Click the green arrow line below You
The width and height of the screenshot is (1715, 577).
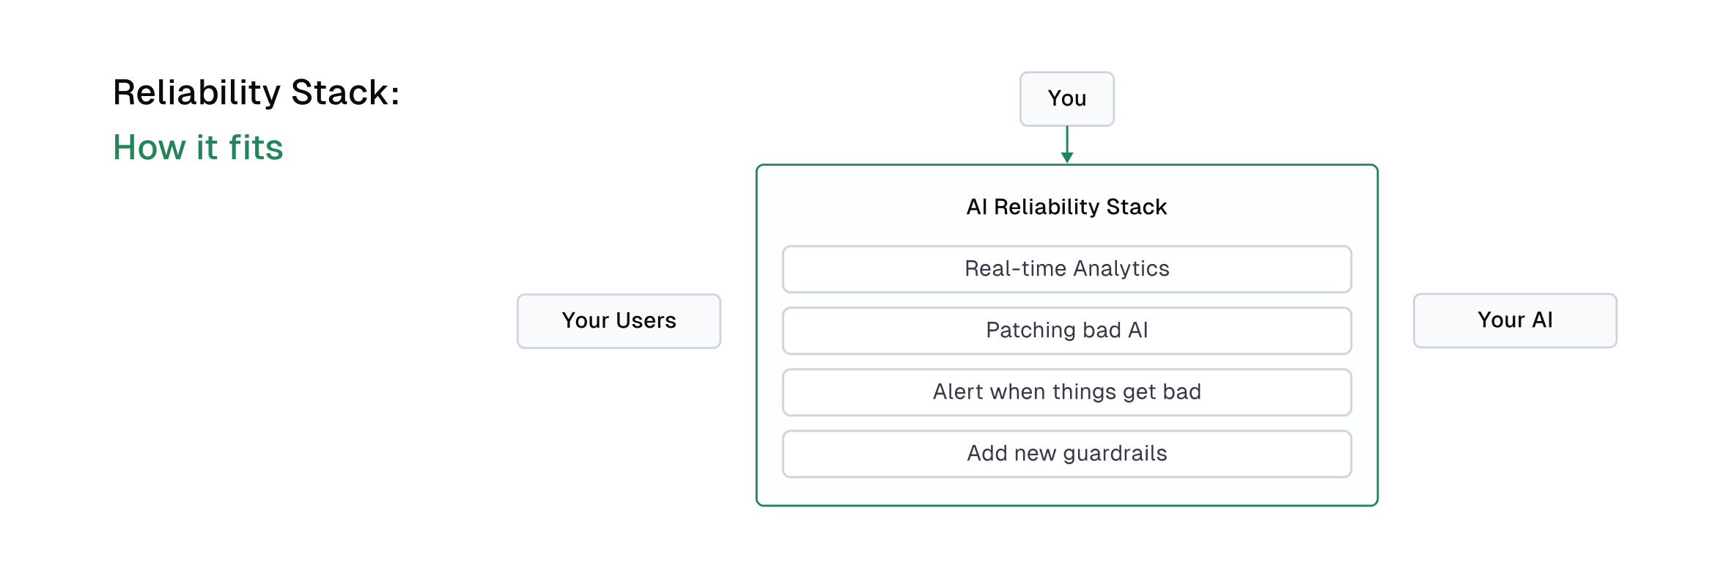click(x=1067, y=139)
